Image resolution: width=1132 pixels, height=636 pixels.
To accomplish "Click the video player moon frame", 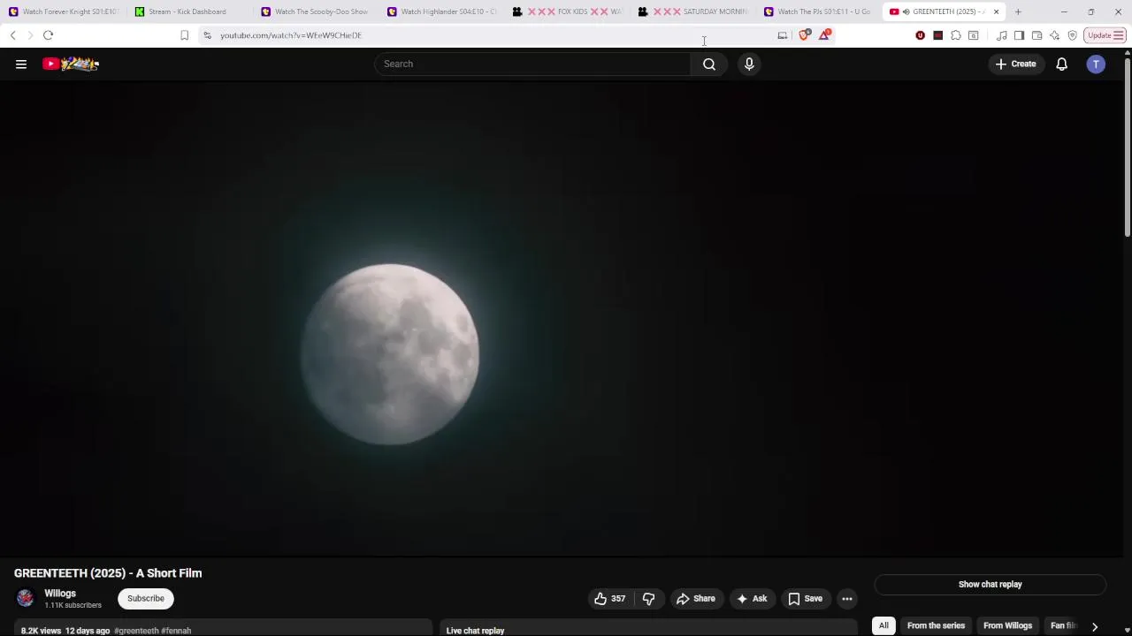I will tap(562, 318).
